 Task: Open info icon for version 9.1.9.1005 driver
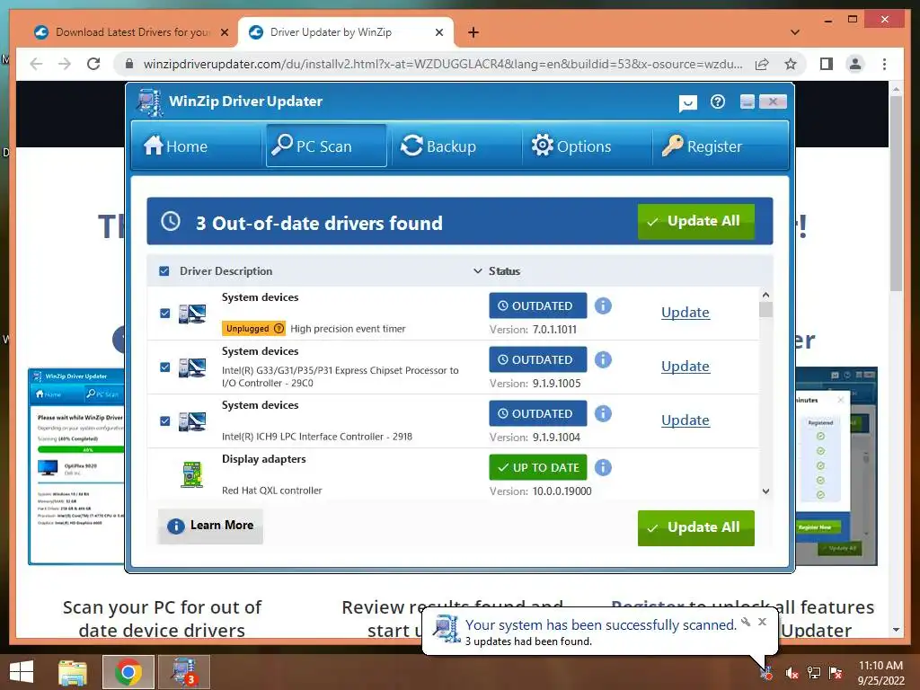tap(603, 359)
